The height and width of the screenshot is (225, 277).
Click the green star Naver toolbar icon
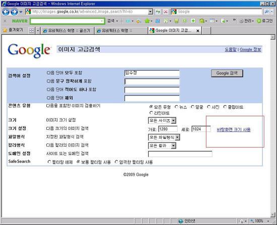[147, 21]
